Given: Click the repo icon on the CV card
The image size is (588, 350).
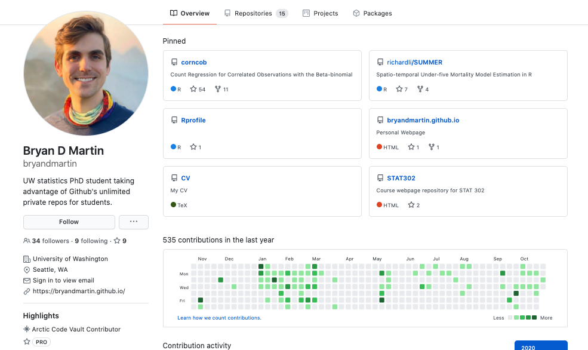Looking at the screenshot, I should (174, 178).
